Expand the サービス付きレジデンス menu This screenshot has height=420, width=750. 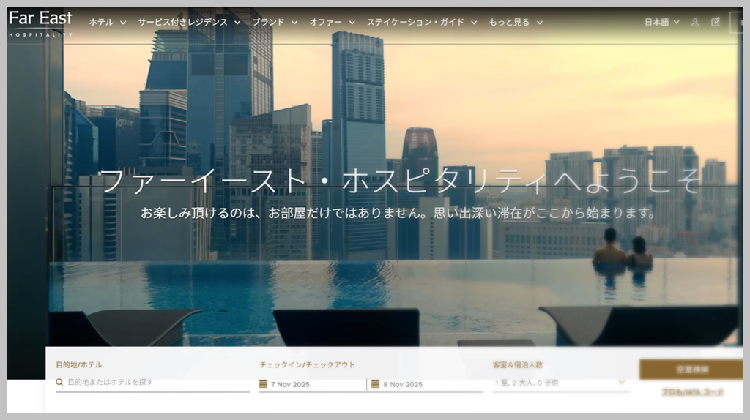click(x=189, y=23)
